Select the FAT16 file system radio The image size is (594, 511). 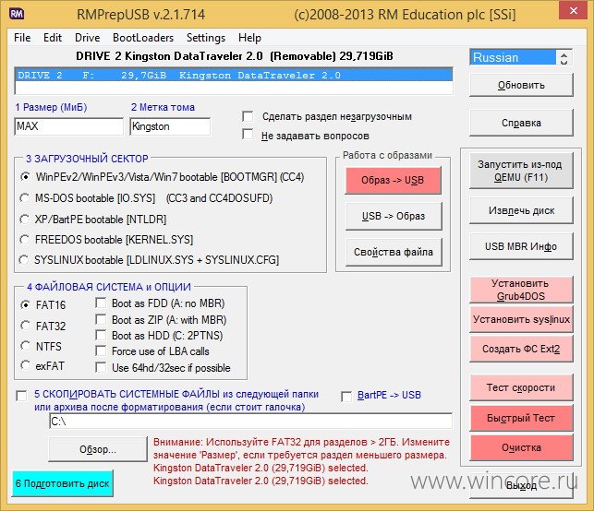(x=25, y=304)
